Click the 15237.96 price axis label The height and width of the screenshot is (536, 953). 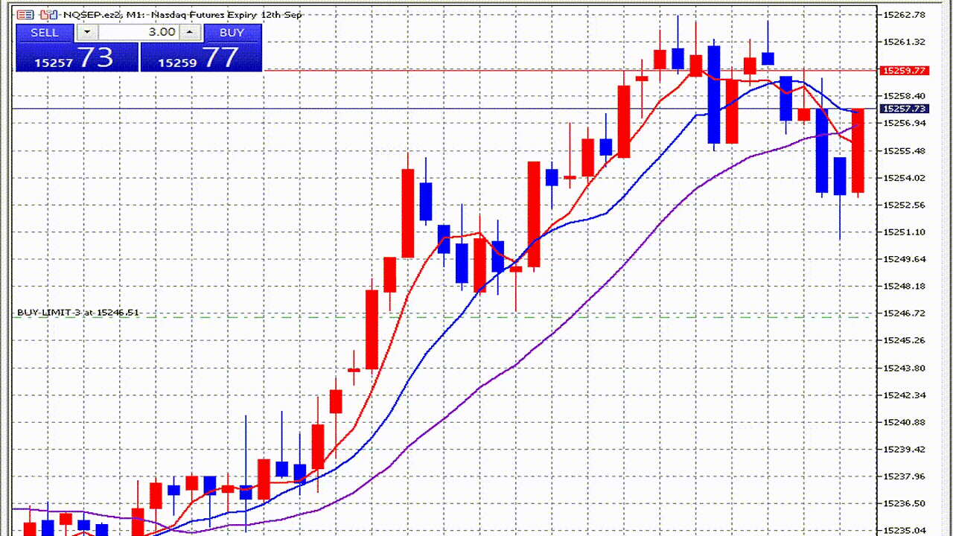[904, 476]
